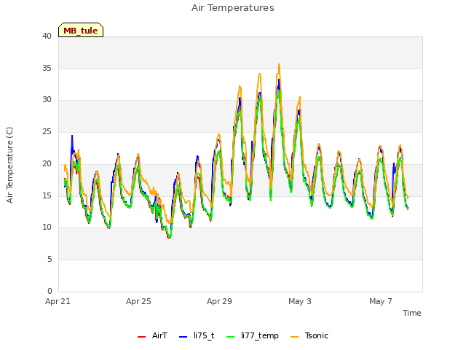Click the 30 y-axis tick label
The width and height of the screenshot is (466, 350).
pyautogui.click(x=47, y=100)
